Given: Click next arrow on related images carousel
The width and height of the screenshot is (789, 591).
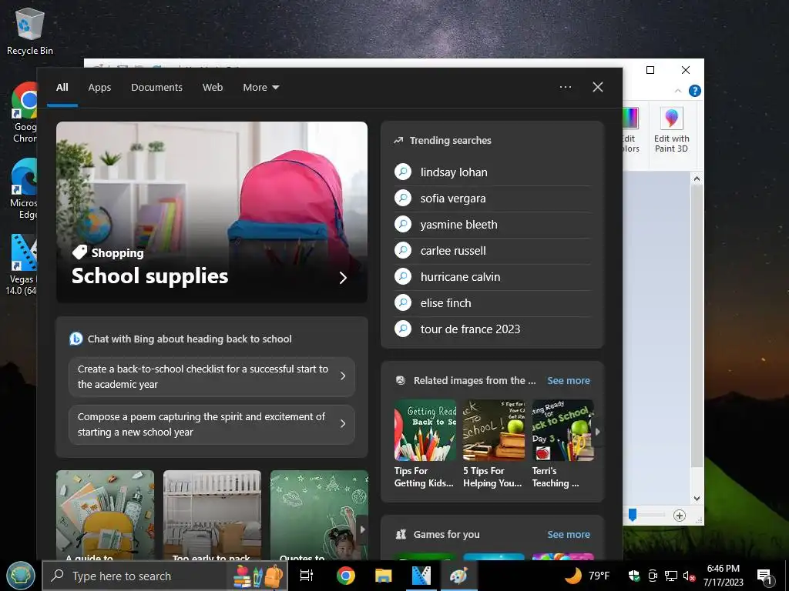Looking at the screenshot, I should coord(598,431).
